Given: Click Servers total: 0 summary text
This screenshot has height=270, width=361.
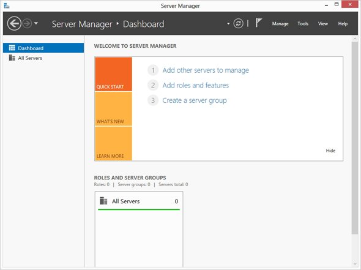Looking at the screenshot, I should pyautogui.click(x=173, y=184).
